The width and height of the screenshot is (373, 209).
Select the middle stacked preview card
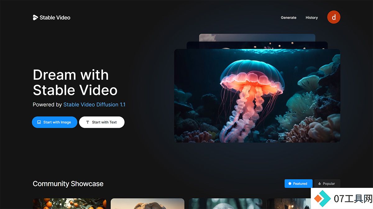click(x=257, y=45)
